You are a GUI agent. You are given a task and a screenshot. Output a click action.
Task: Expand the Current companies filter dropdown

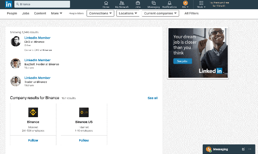pyautogui.click(x=160, y=13)
